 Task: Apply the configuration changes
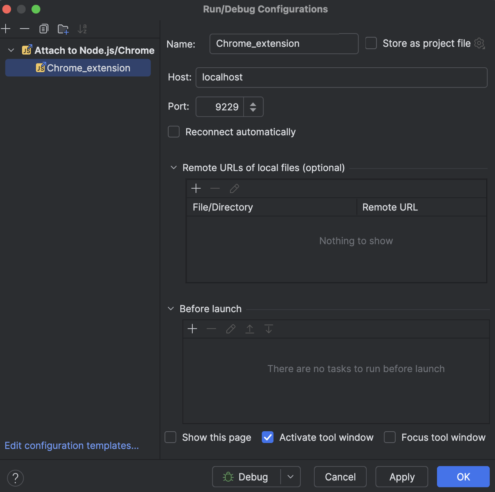tap(401, 477)
